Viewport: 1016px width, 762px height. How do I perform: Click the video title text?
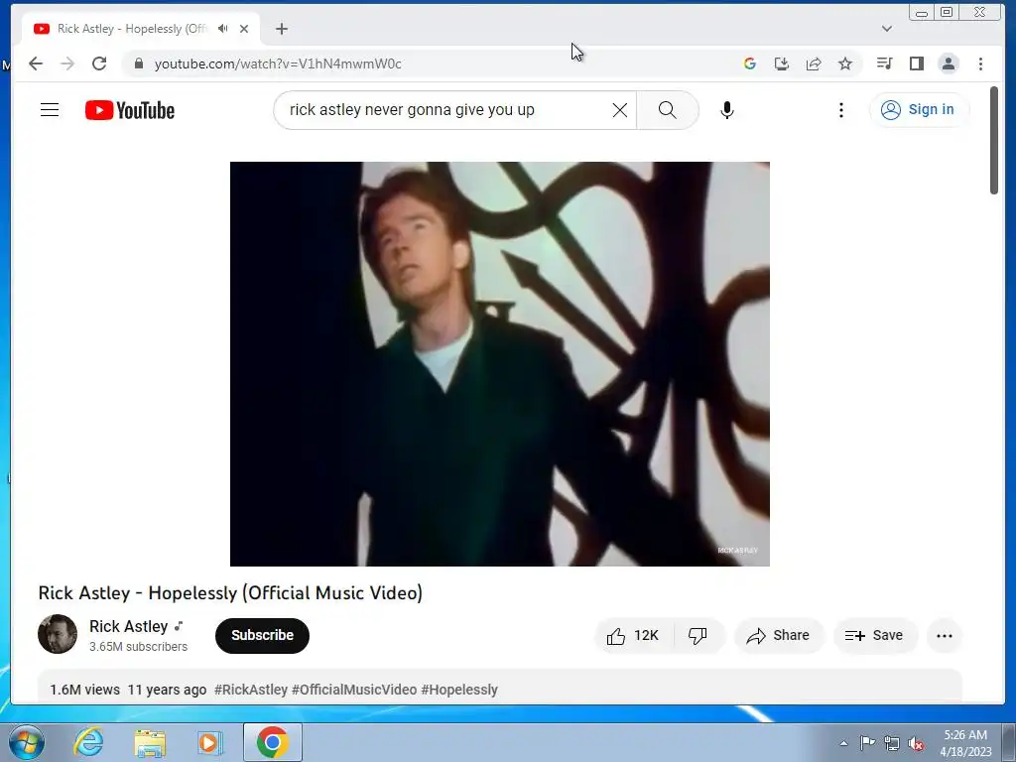click(230, 593)
